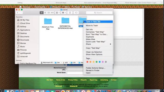The height and width of the screenshot is (92, 164).
Task: Open the site Browse dropdown
Action: tap(27, 7)
